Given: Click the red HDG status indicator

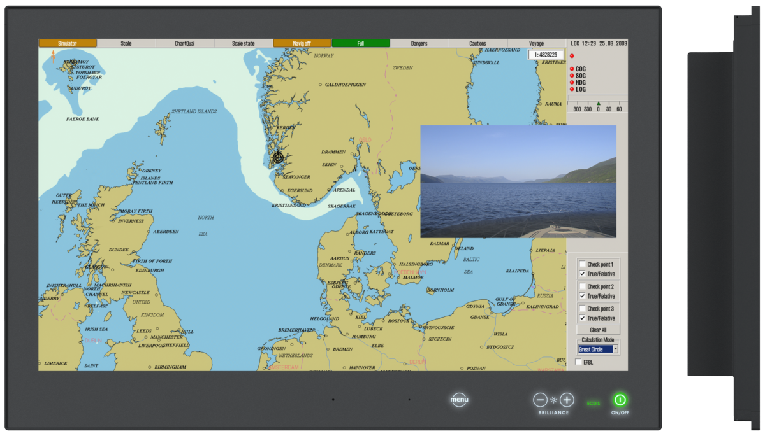Looking at the screenshot, I should (x=572, y=83).
